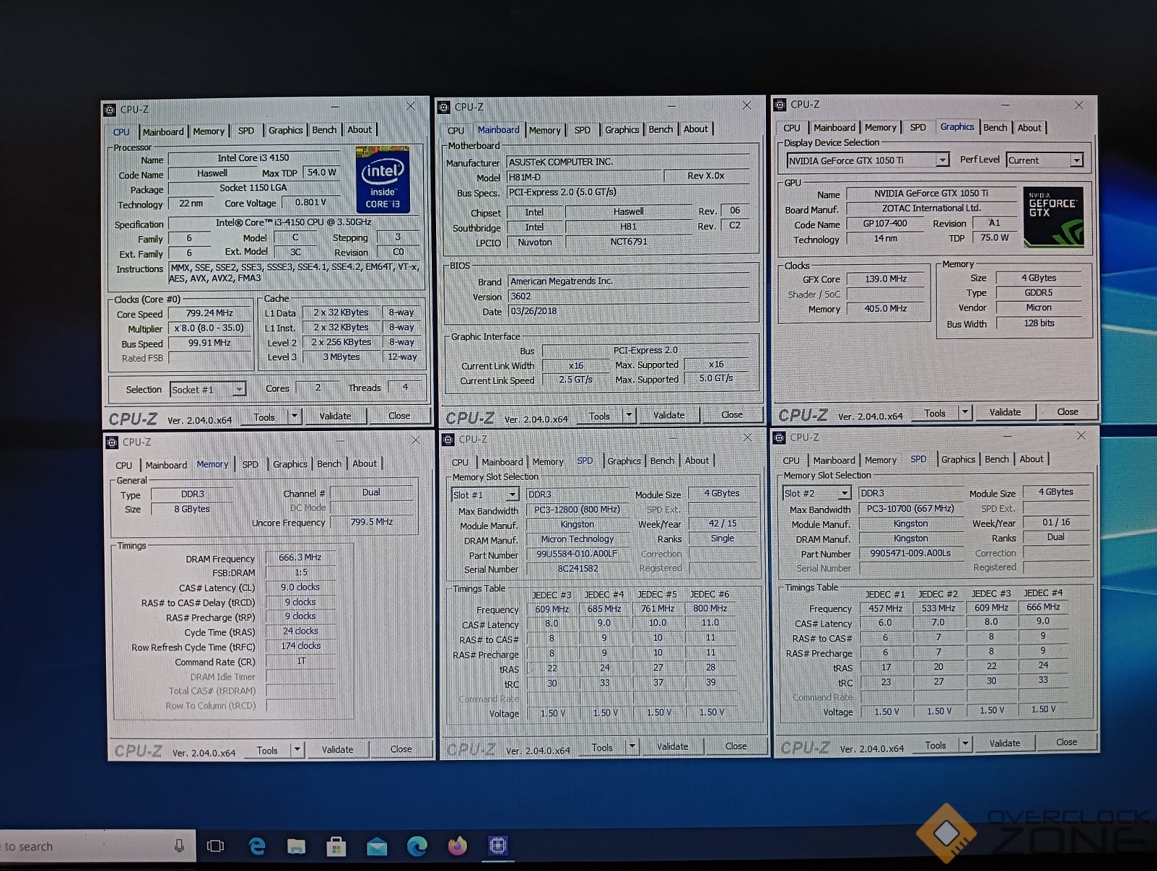This screenshot has height=871, width=1157.
Task: Click BIOS date 03/26/2018 field
Action: click(628, 311)
